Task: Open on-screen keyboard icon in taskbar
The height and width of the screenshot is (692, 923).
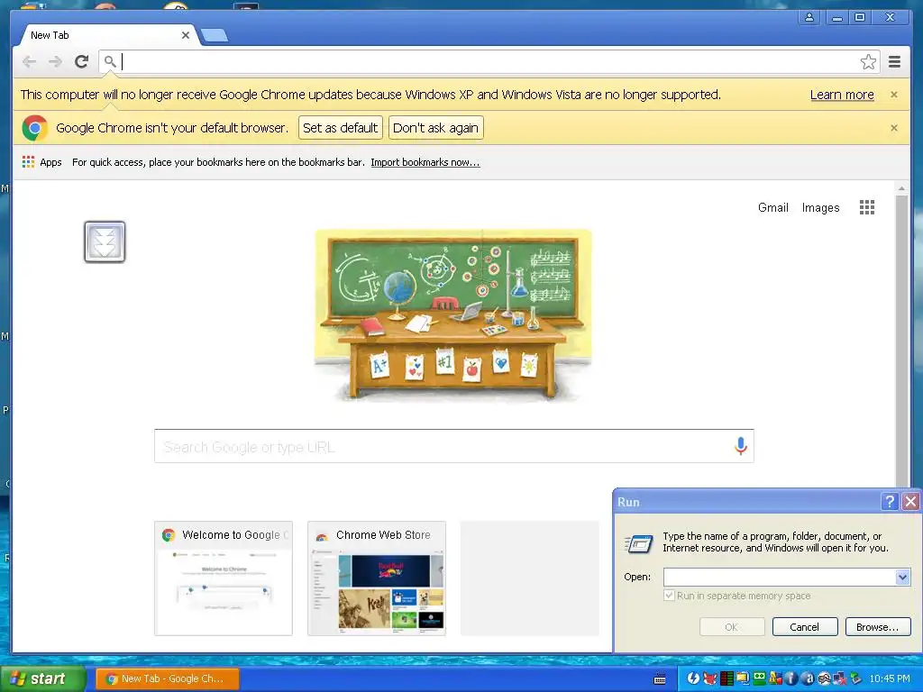Action: [x=660, y=678]
